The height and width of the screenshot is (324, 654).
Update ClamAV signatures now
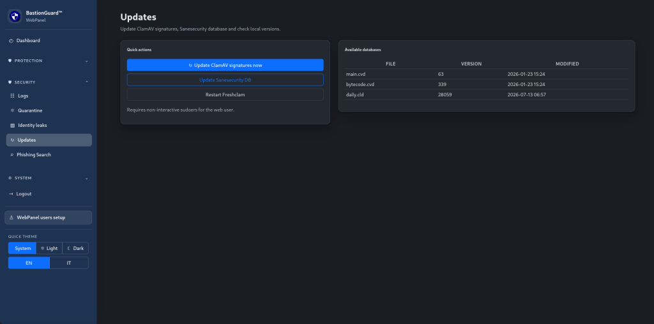coord(225,65)
